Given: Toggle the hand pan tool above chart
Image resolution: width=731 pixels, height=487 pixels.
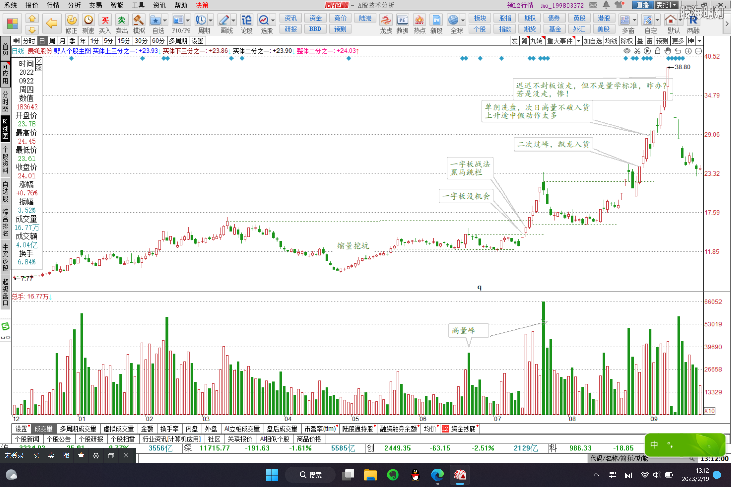Looking at the screenshot, I should point(668,51).
